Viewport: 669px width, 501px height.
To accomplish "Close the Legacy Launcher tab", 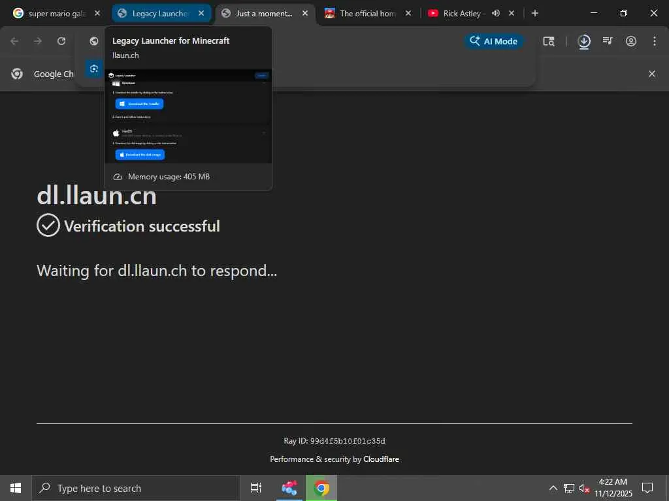I will click(201, 13).
